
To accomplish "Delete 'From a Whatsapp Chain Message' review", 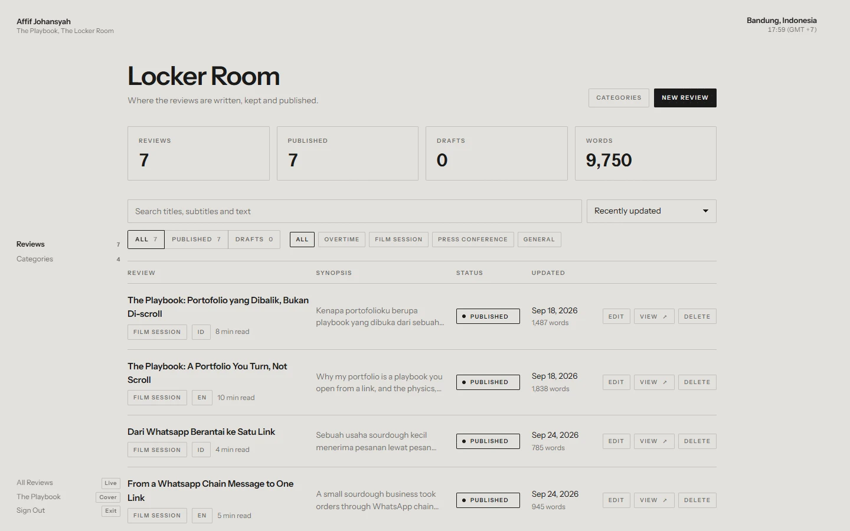I will tap(697, 500).
